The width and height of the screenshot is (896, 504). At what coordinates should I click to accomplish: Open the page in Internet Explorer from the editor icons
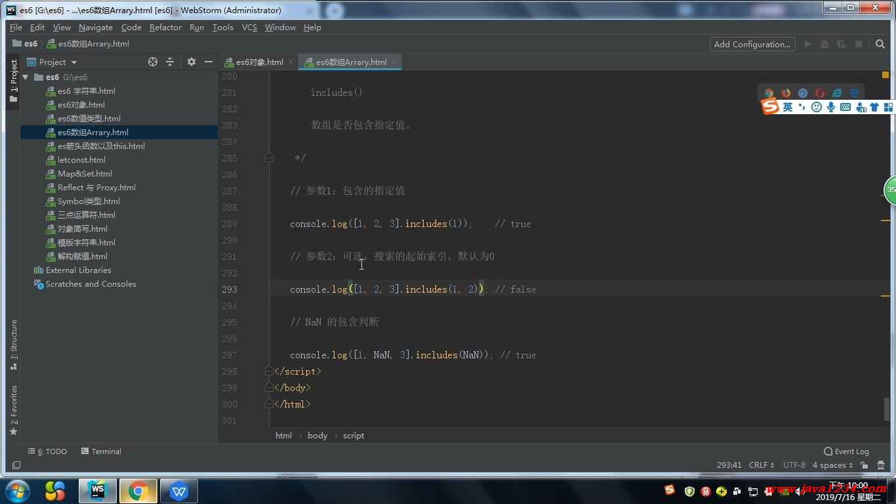click(837, 93)
